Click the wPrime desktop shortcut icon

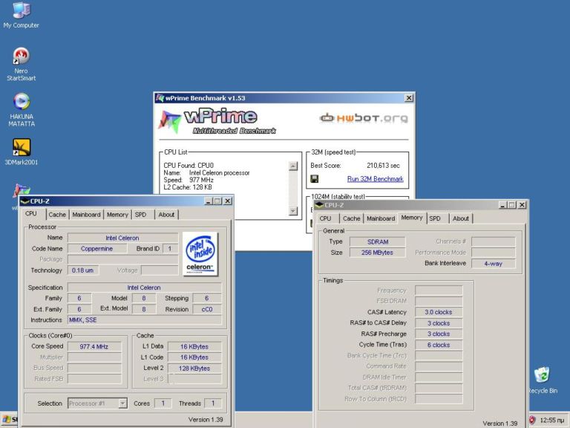point(22,189)
